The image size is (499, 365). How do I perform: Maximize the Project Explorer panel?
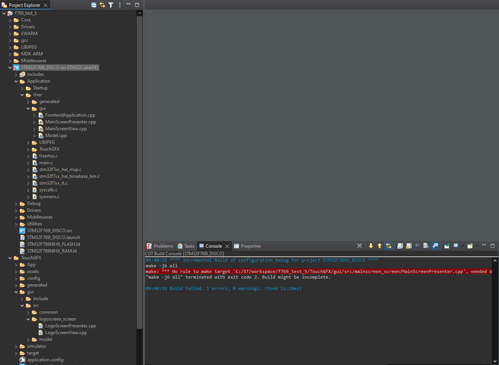click(137, 5)
